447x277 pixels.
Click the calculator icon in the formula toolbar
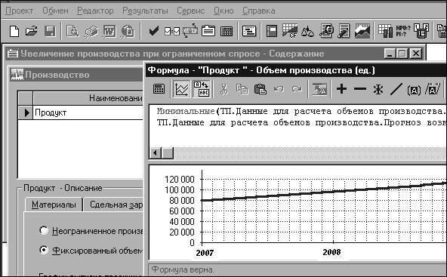click(159, 89)
